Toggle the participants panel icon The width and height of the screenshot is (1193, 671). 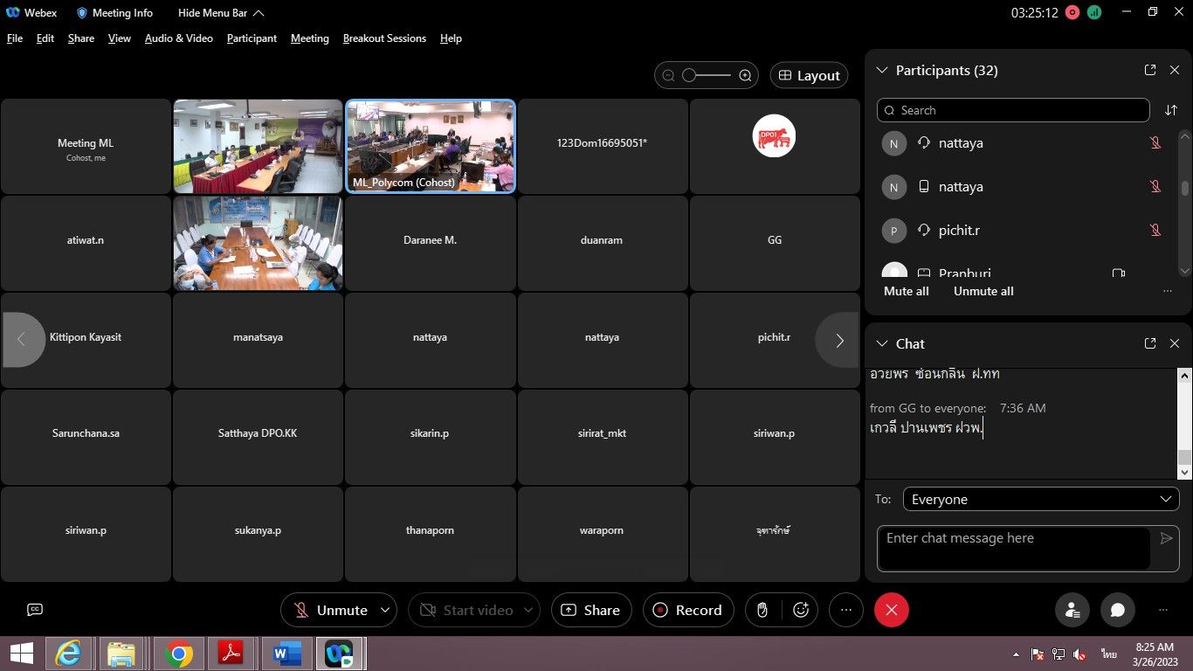pyautogui.click(x=1072, y=610)
